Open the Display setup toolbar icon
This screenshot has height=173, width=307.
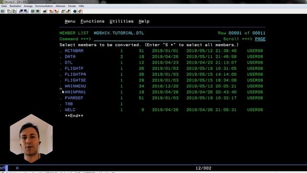click(x=33, y=11)
